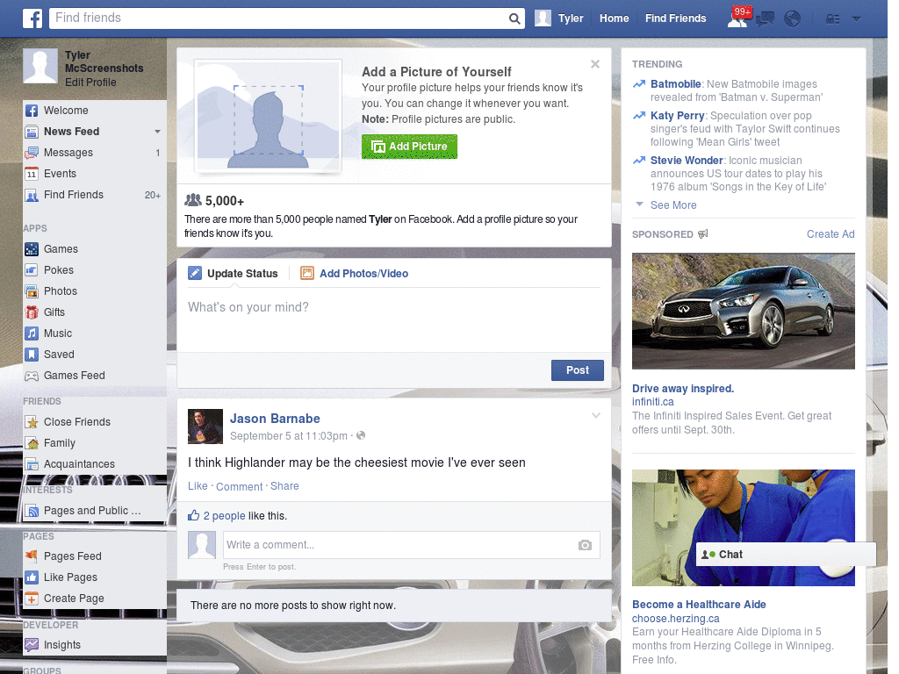Click the camera icon in comment box

(x=585, y=545)
